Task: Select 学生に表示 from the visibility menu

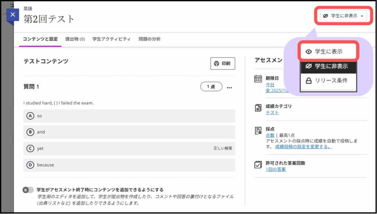Action: [x=328, y=51]
